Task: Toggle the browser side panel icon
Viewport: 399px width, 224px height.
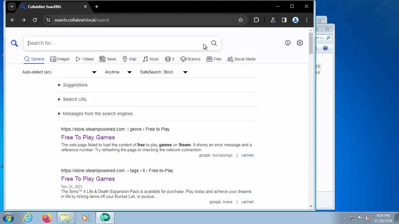Action: (284, 20)
